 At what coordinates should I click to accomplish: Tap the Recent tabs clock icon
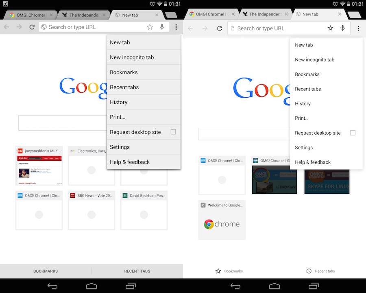coord(308,271)
